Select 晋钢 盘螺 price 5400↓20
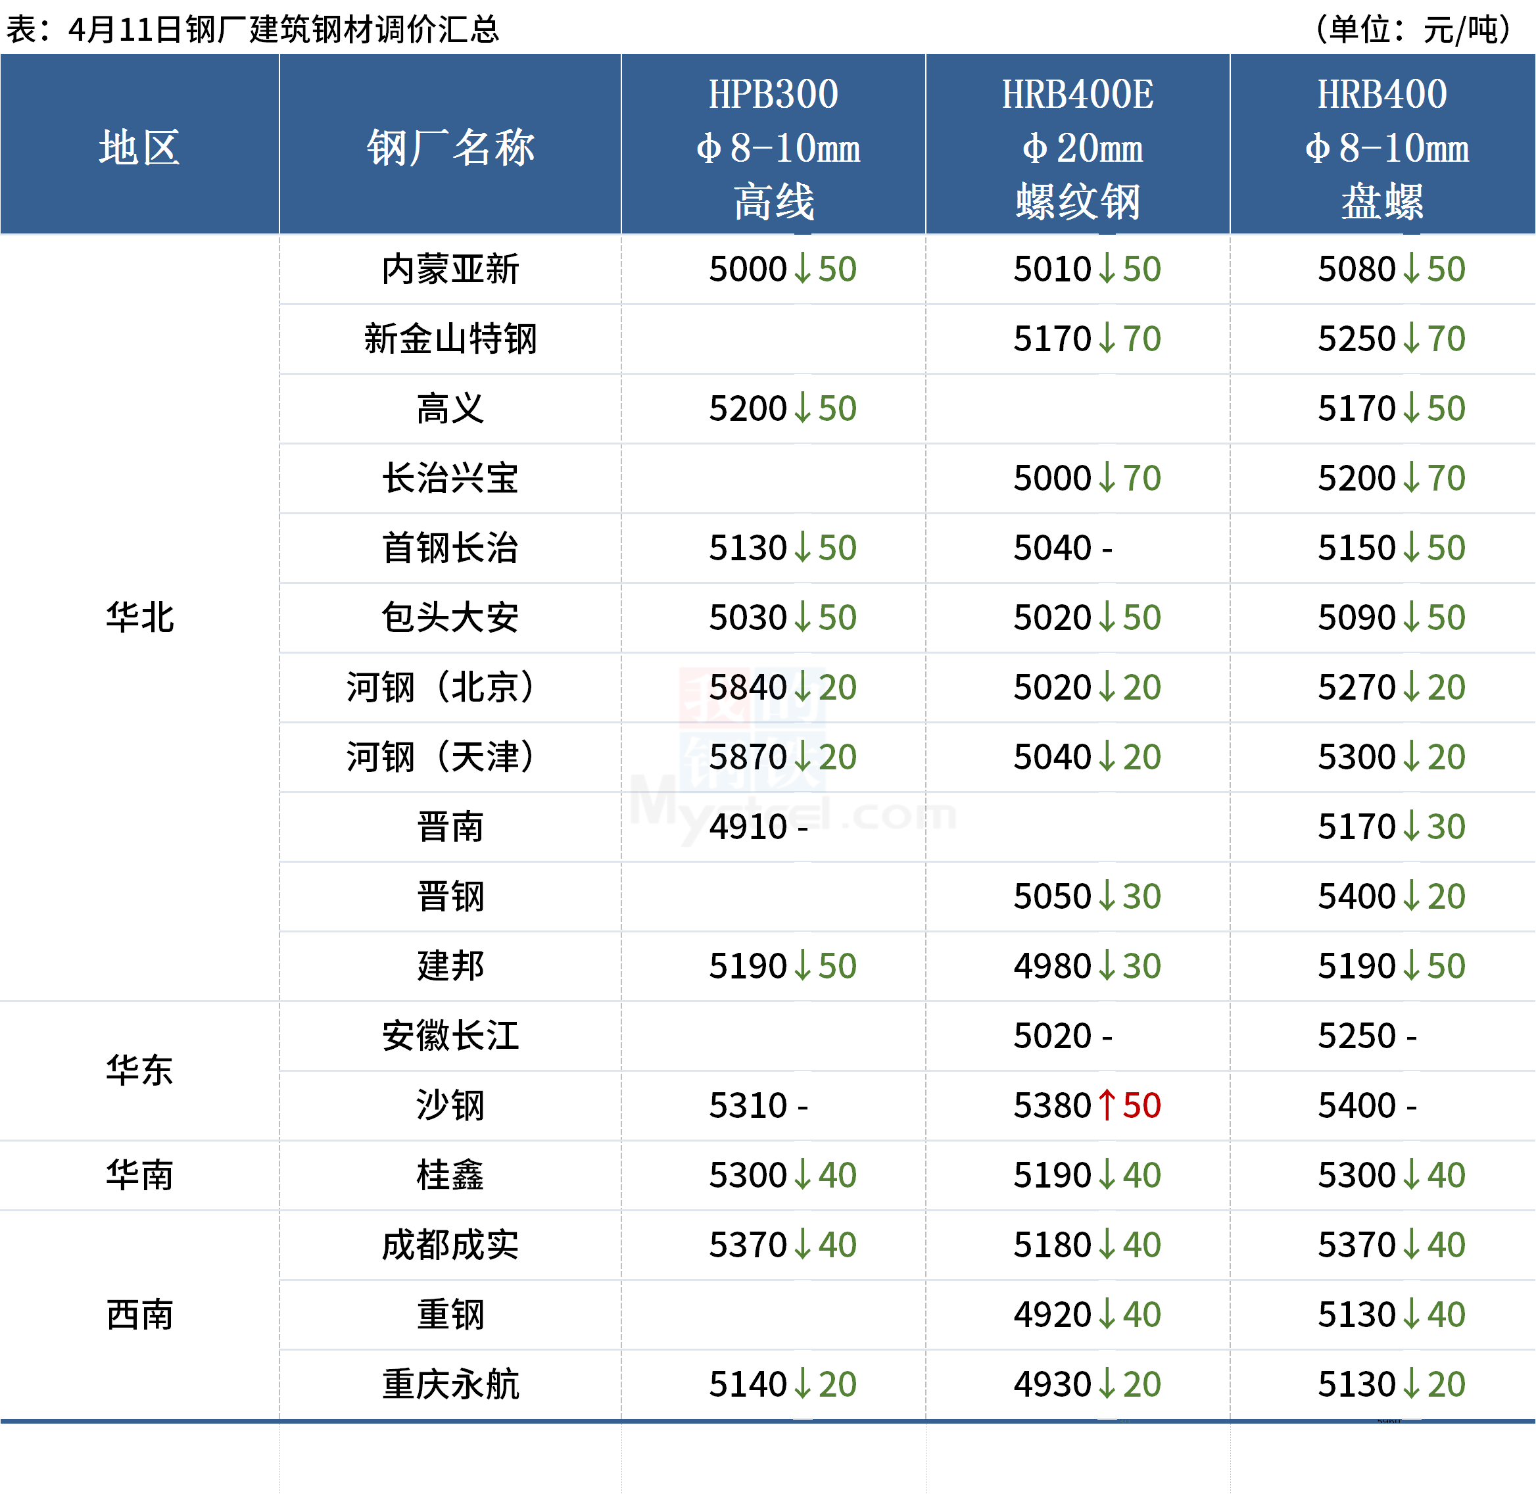This screenshot has height=1494, width=1536. 1391,896
